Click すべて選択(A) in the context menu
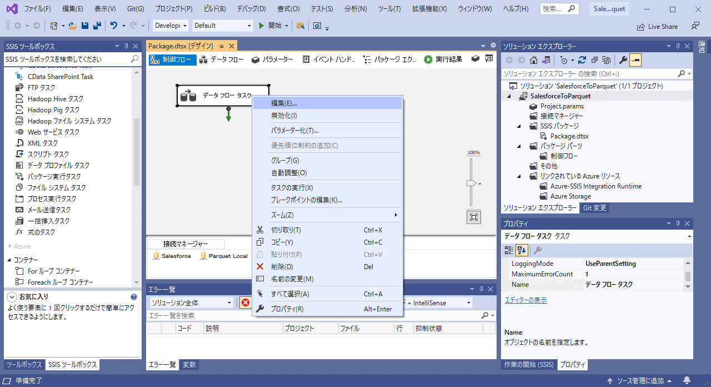This screenshot has width=711, height=387. coord(327,294)
